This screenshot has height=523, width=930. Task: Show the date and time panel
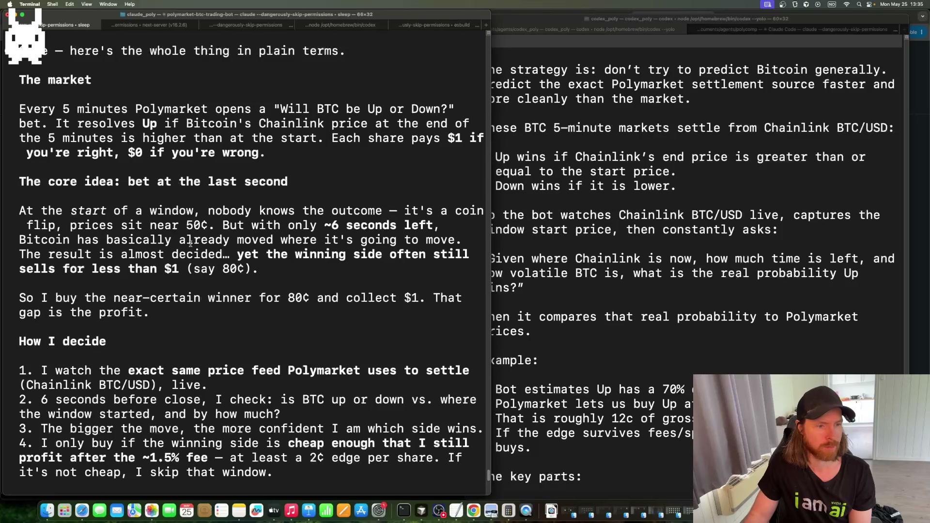(x=901, y=4)
